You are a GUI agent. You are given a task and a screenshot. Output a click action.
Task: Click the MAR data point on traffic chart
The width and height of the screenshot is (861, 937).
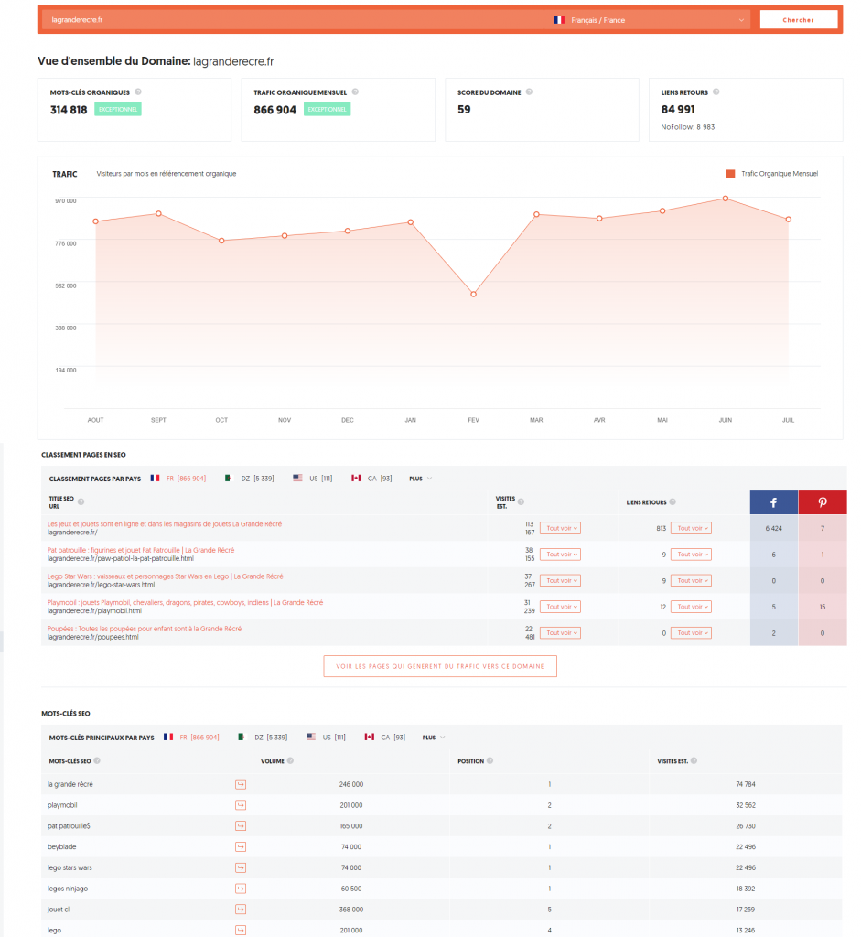(536, 214)
